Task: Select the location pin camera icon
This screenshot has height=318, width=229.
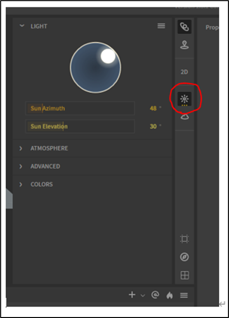Action: 184,45
